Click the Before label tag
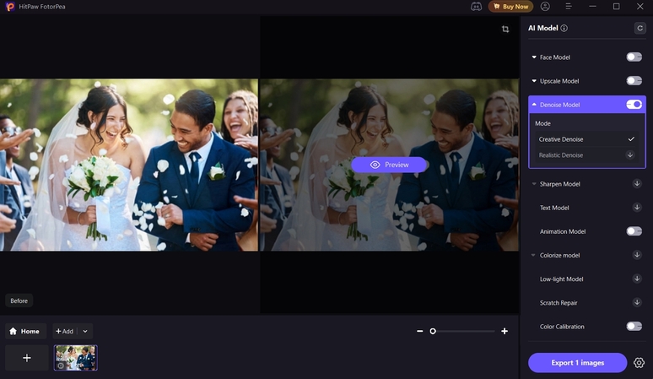 tap(19, 300)
